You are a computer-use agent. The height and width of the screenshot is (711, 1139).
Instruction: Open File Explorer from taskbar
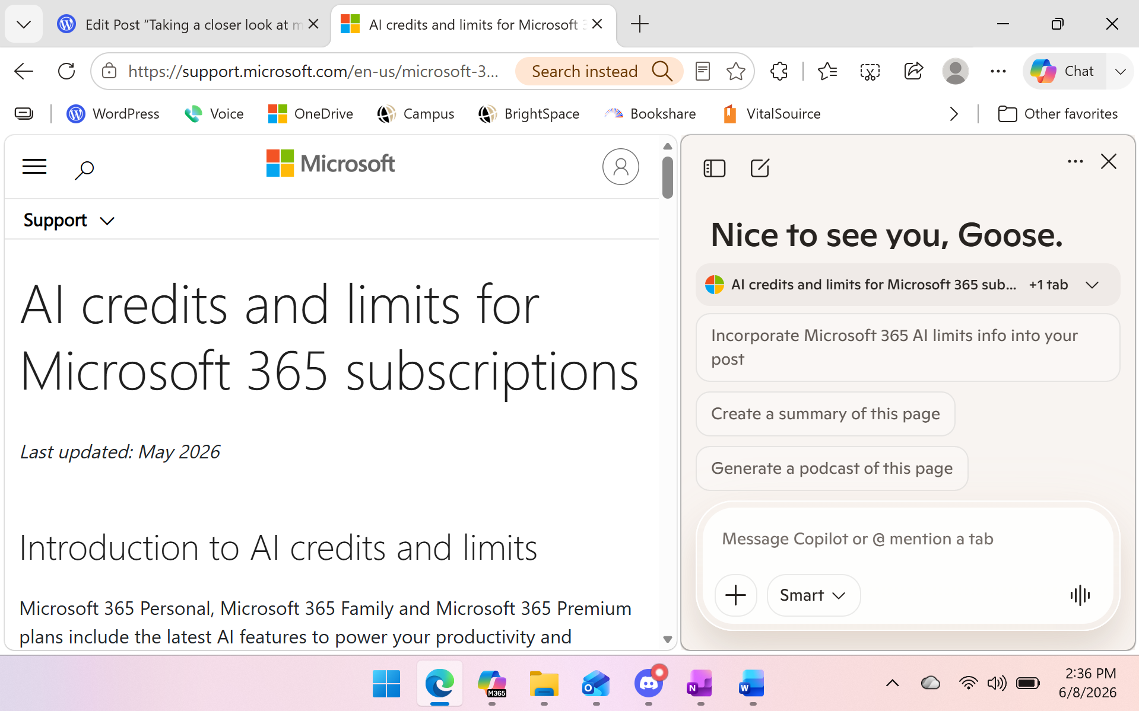[544, 684]
